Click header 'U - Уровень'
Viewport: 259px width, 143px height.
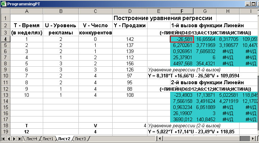(61, 25)
